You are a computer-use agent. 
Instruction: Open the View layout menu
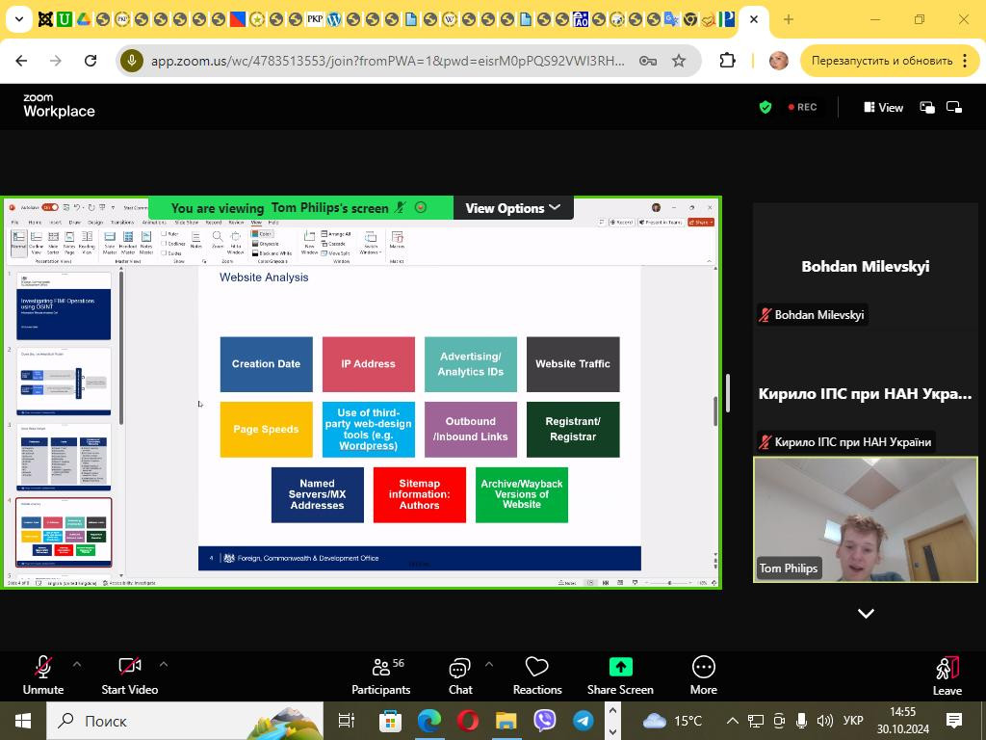tap(884, 108)
